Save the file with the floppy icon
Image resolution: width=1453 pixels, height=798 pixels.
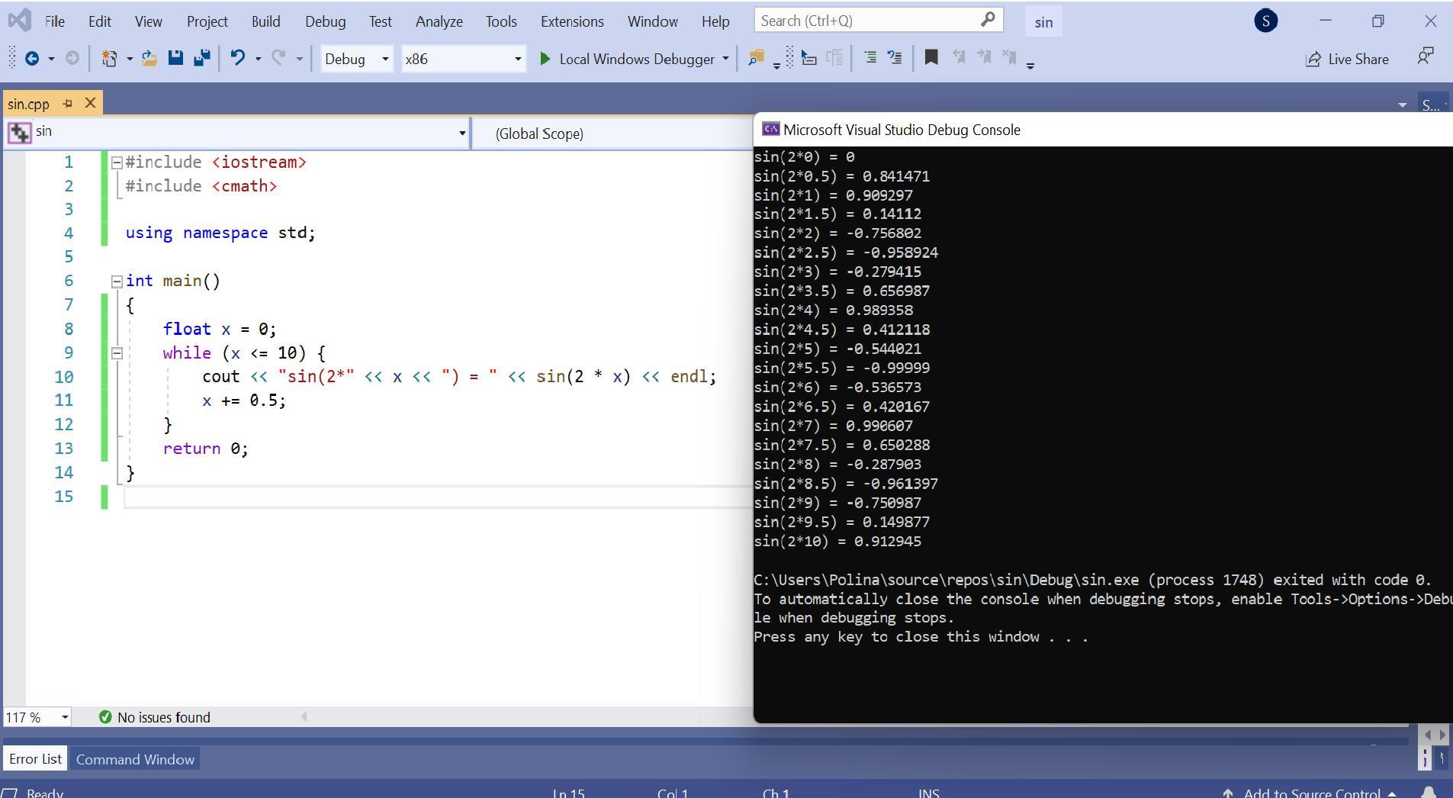(175, 58)
